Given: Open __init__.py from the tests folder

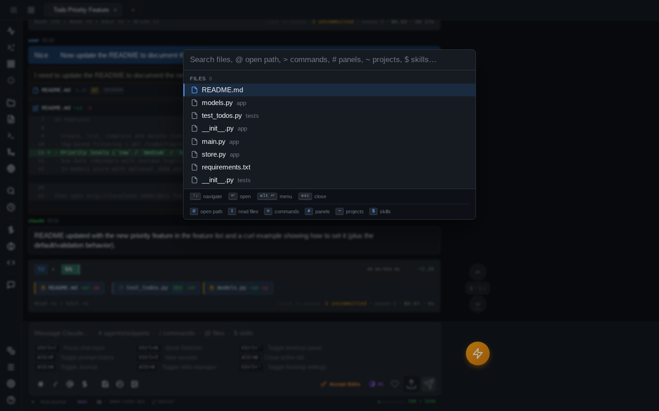Looking at the screenshot, I should point(329,180).
